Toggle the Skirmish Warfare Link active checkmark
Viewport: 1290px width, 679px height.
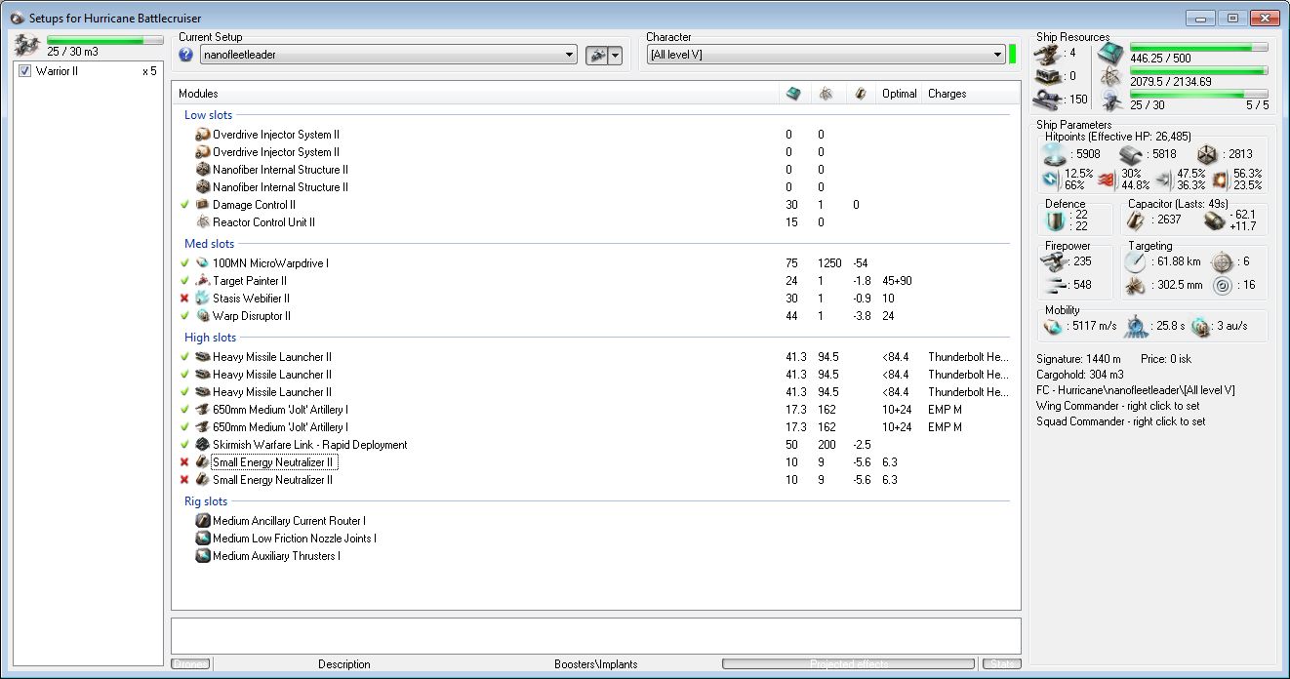pos(184,445)
